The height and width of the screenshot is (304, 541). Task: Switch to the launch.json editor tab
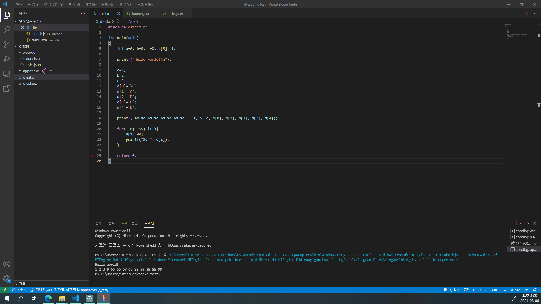tap(141, 14)
